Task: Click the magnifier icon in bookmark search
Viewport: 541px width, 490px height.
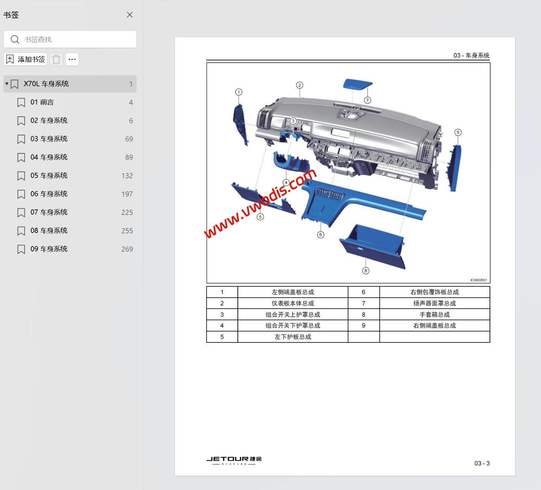Action: pos(15,39)
